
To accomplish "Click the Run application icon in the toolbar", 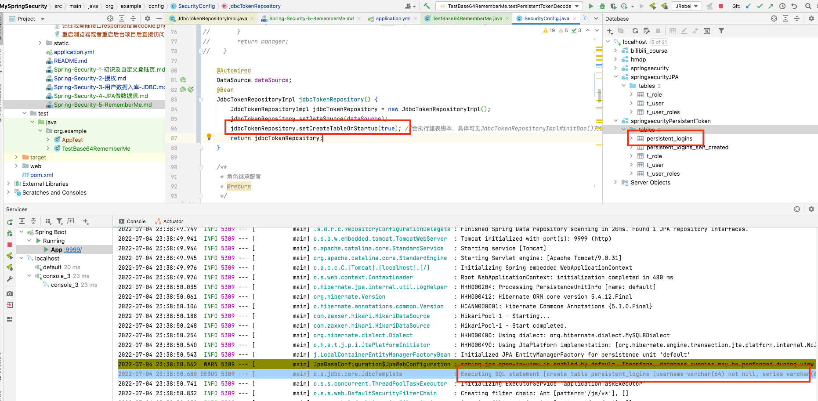I will [591, 6].
